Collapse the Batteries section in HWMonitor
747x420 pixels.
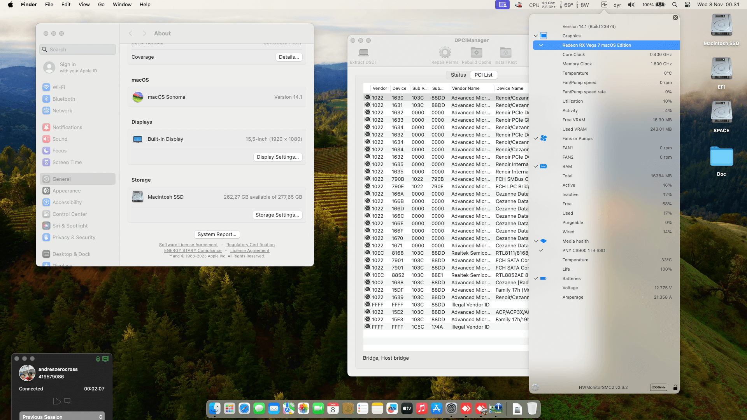pos(536,278)
